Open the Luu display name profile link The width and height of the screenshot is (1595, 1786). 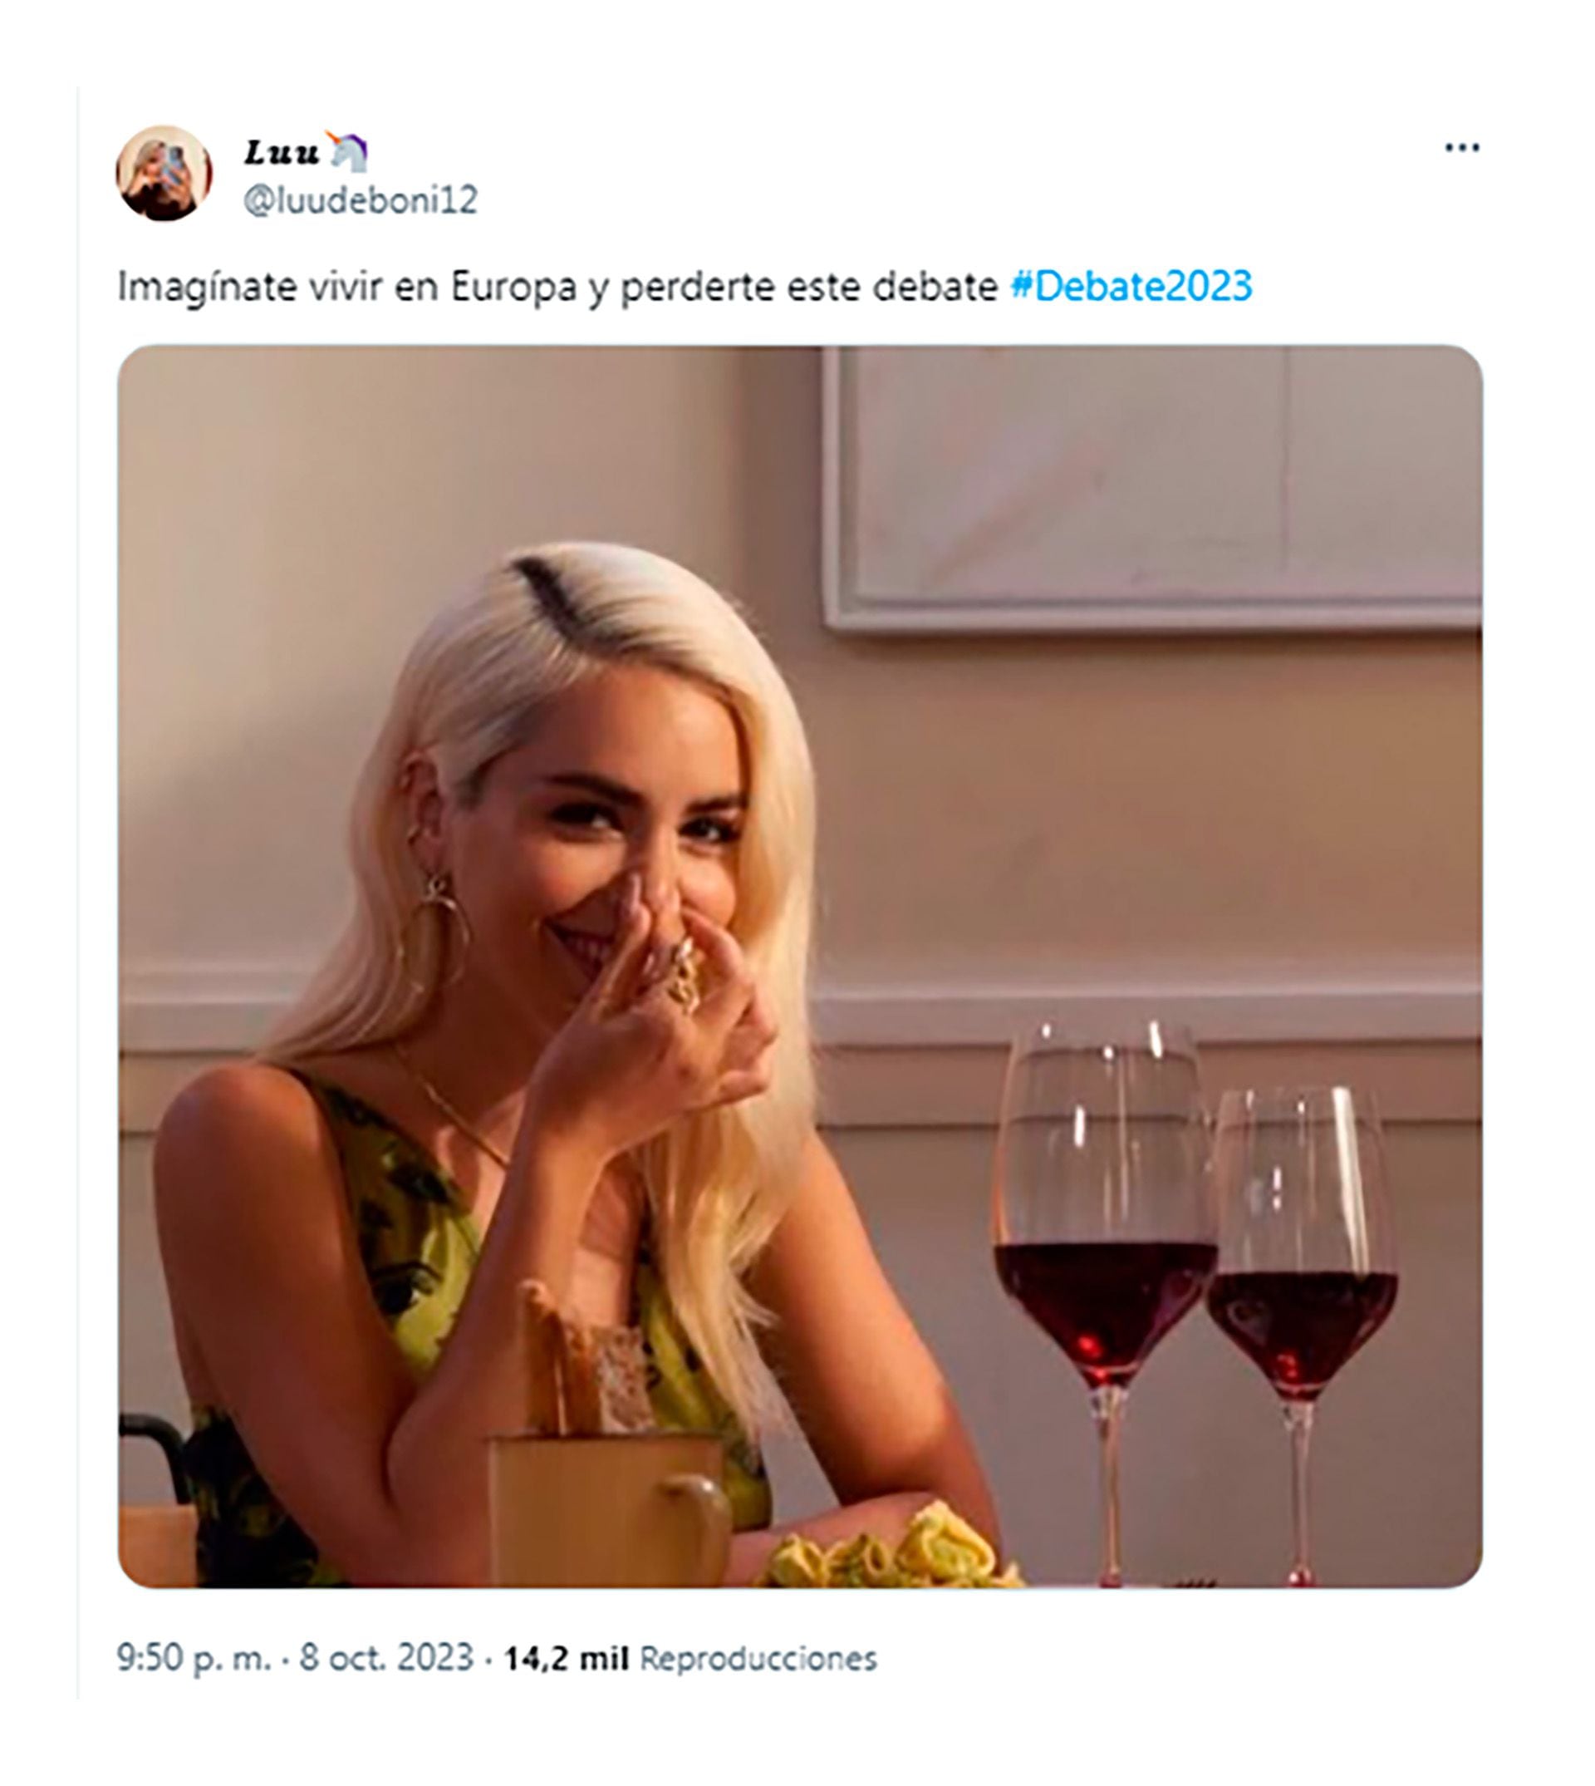(282, 153)
